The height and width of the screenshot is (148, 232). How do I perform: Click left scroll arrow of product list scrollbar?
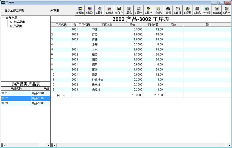(x=5, y=145)
